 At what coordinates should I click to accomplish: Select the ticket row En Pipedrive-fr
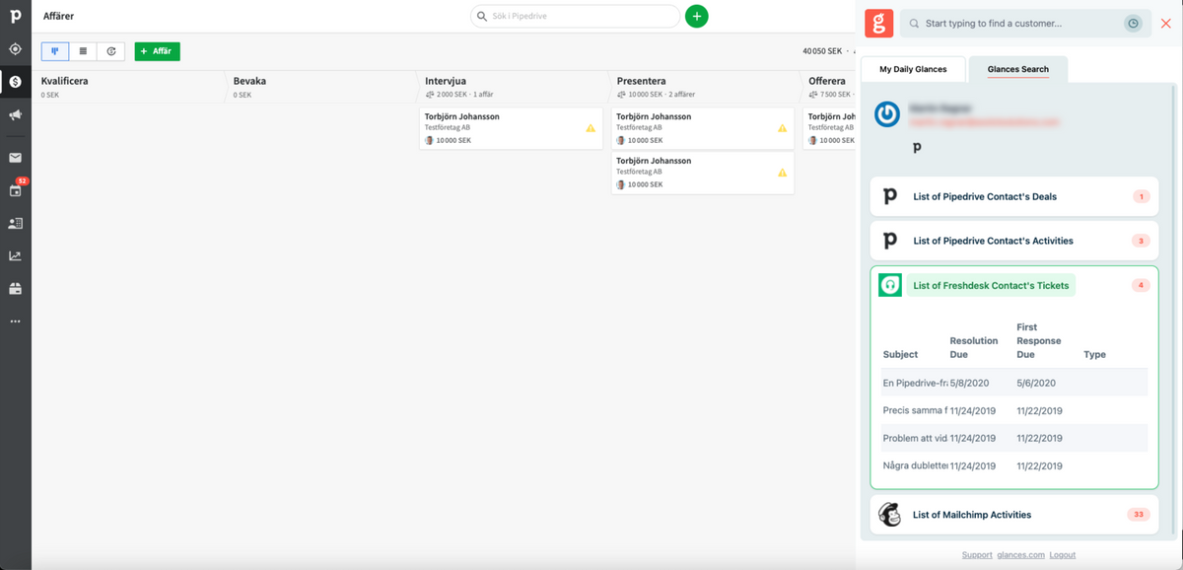click(1014, 383)
